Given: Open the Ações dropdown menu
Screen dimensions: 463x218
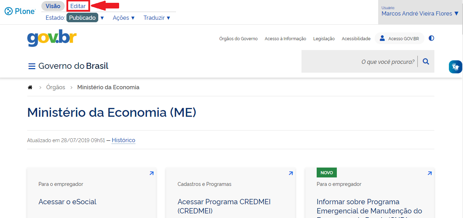Looking at the screenshot, I should [124, 18].
